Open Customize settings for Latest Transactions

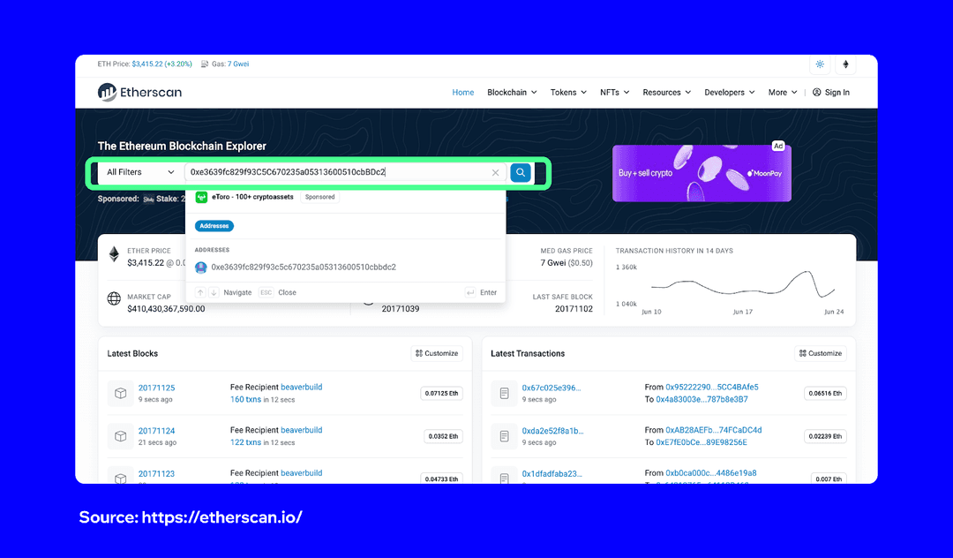click(820, 353)
